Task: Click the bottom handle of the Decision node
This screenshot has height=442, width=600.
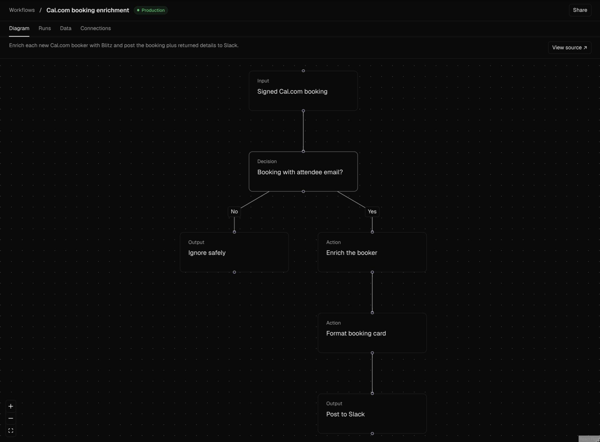Action: tap(303, 191)
